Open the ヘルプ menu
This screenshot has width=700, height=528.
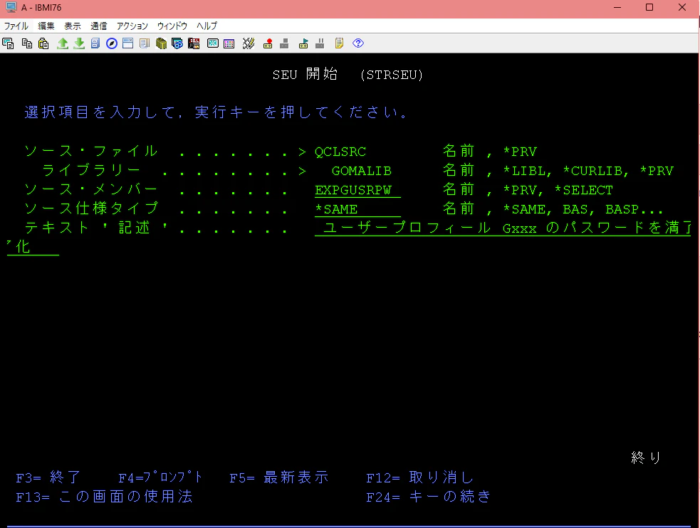point(207,26)
